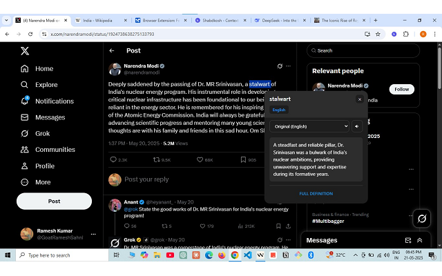Open Notifications with the bell icon
This screenshot has width=442, height=276.
coord(47,101)
